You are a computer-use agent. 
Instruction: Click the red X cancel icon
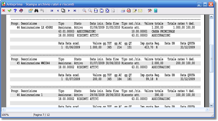[4, 11]
